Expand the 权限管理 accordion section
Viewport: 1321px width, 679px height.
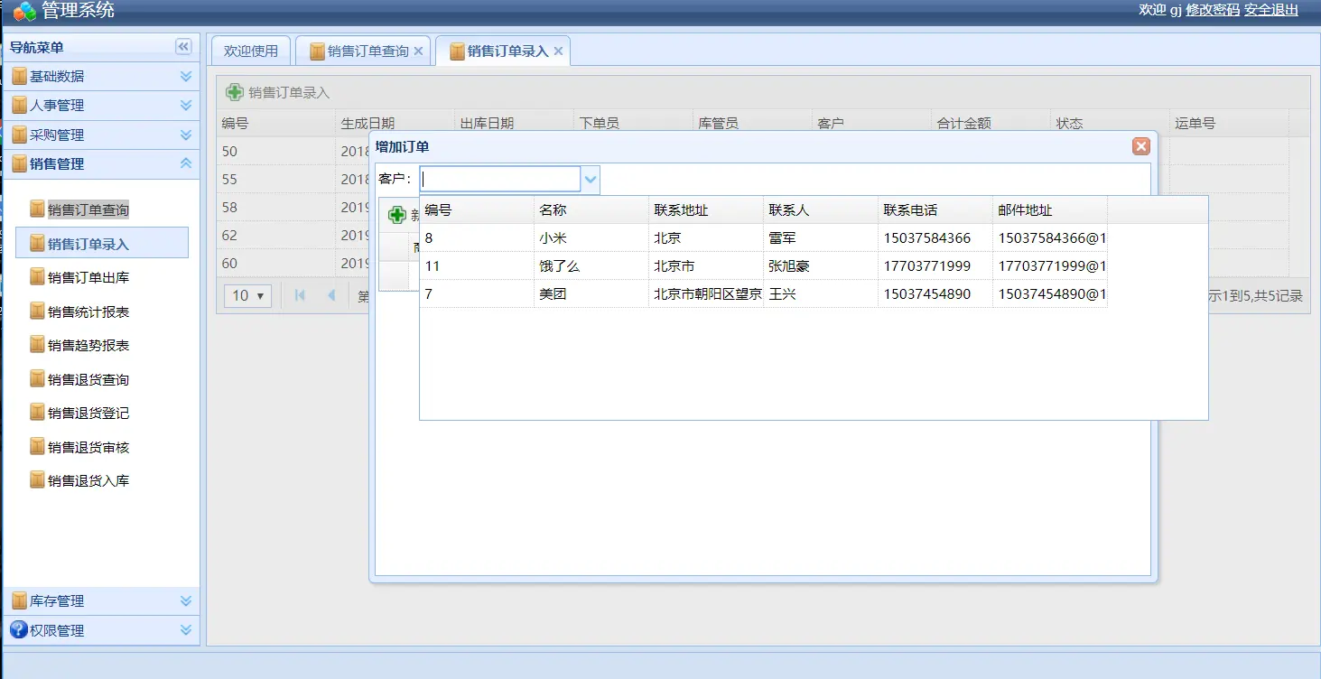click(186, 630)
